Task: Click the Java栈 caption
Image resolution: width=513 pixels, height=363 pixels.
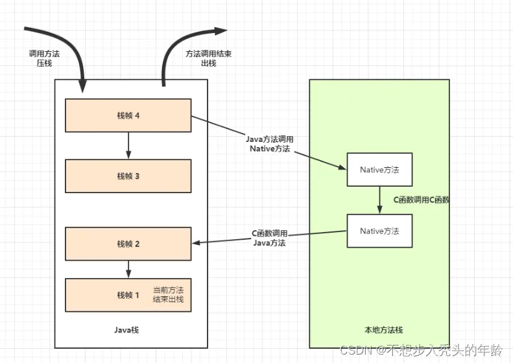Action: click(x=126, y=330)
